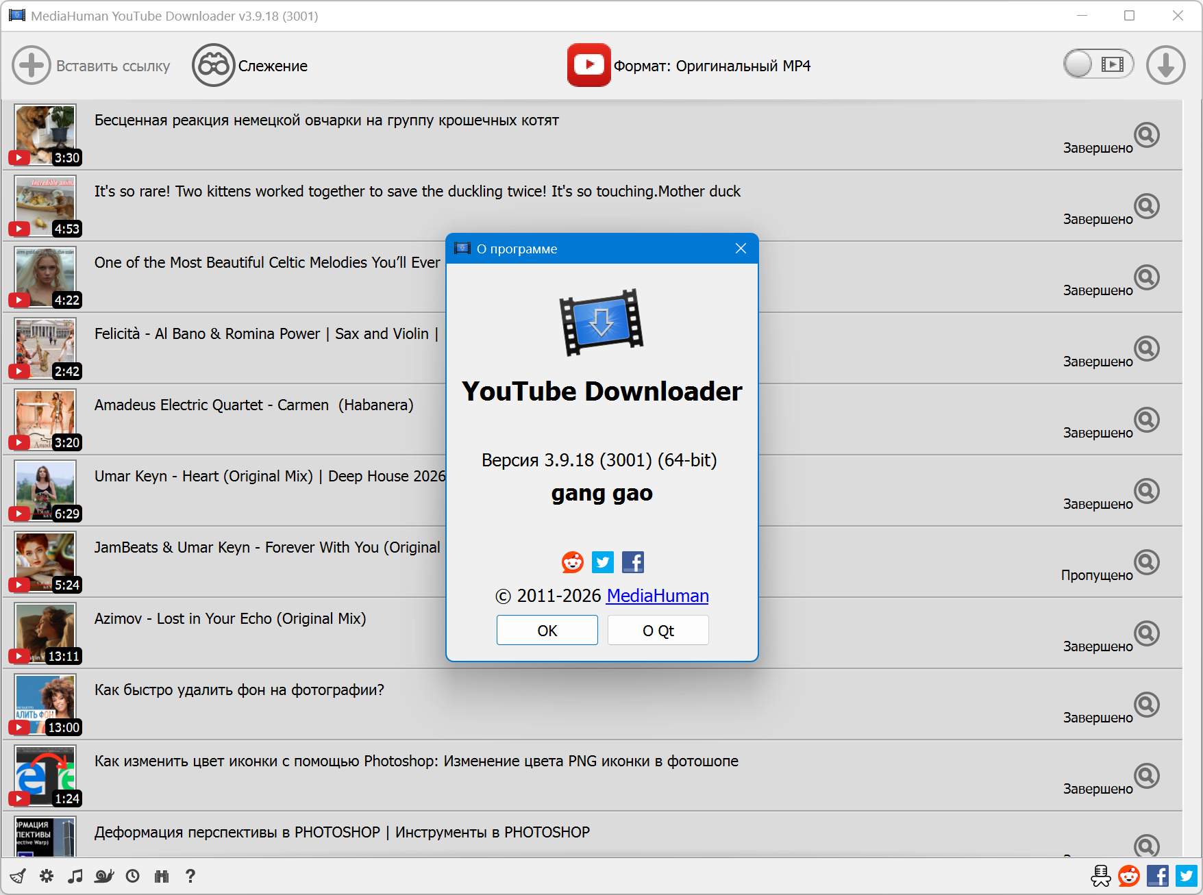Click the broom cleanup icon in bottom bar
1203x895 pixels.
click(x=18, y=876)
